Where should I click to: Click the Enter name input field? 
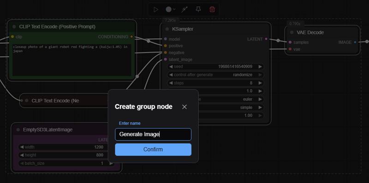click(x=153, y=134)
